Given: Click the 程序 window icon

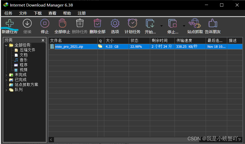Looking at the screenshot, I should [16, 65].
